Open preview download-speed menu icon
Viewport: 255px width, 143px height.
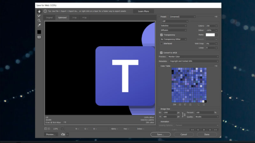(65, 122)
